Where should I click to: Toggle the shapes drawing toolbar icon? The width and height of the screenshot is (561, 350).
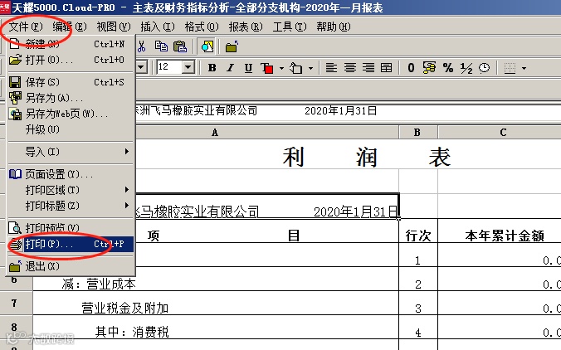(x=207, y=46)
